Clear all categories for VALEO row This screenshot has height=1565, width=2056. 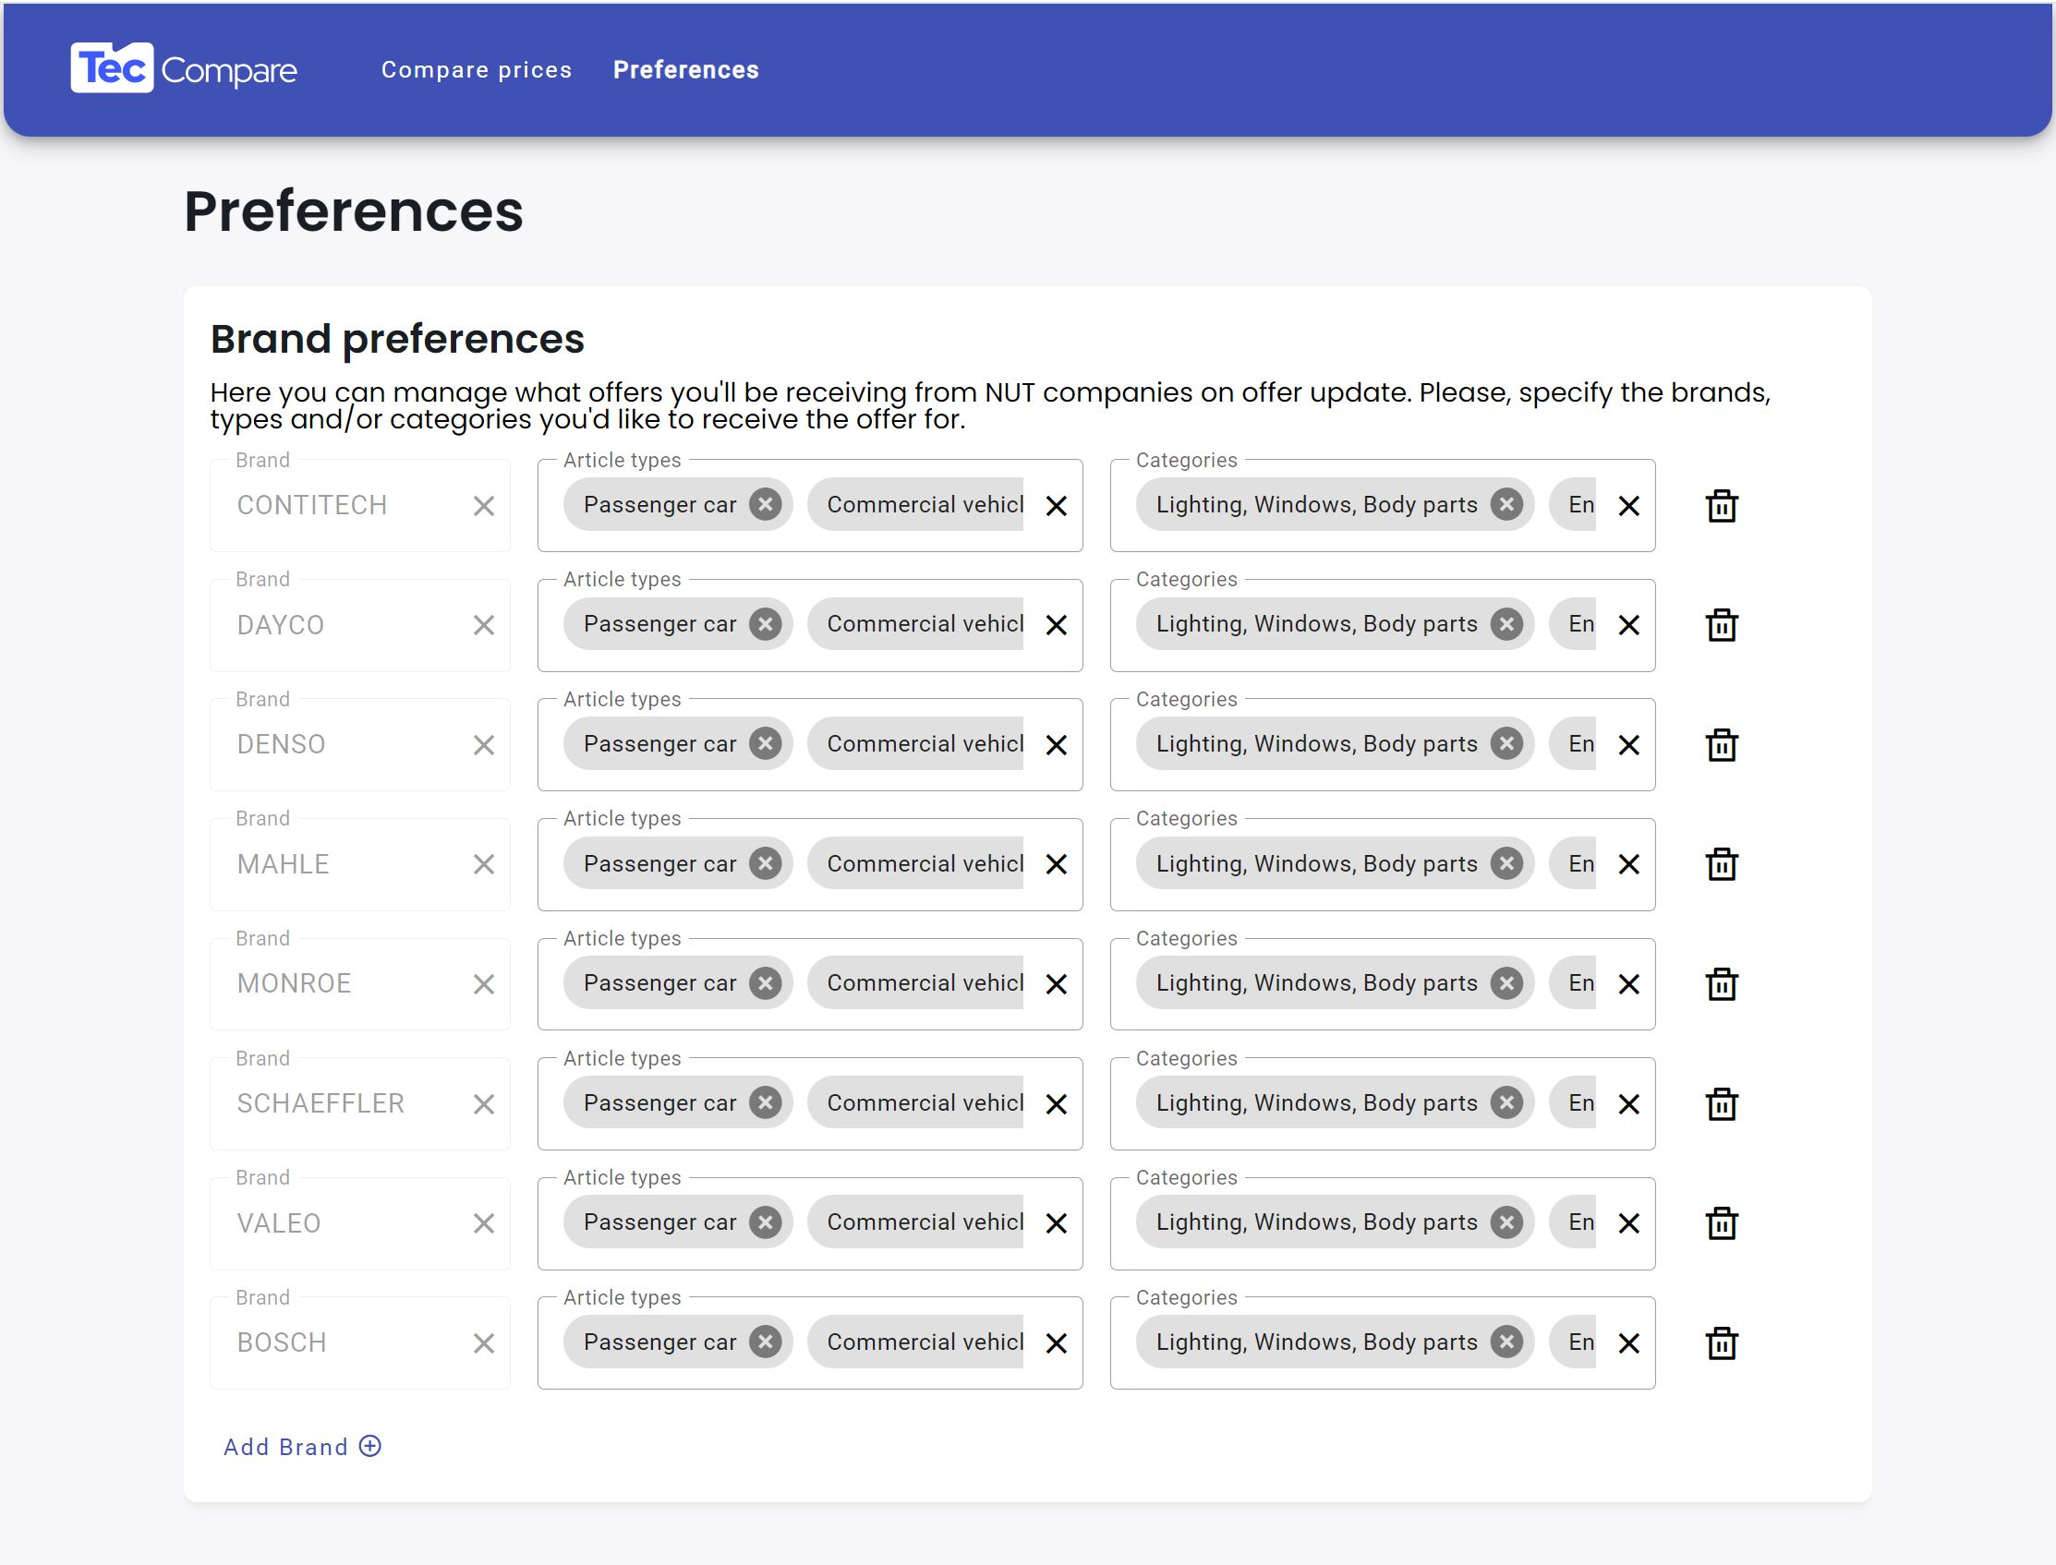coord(1628,1223)
